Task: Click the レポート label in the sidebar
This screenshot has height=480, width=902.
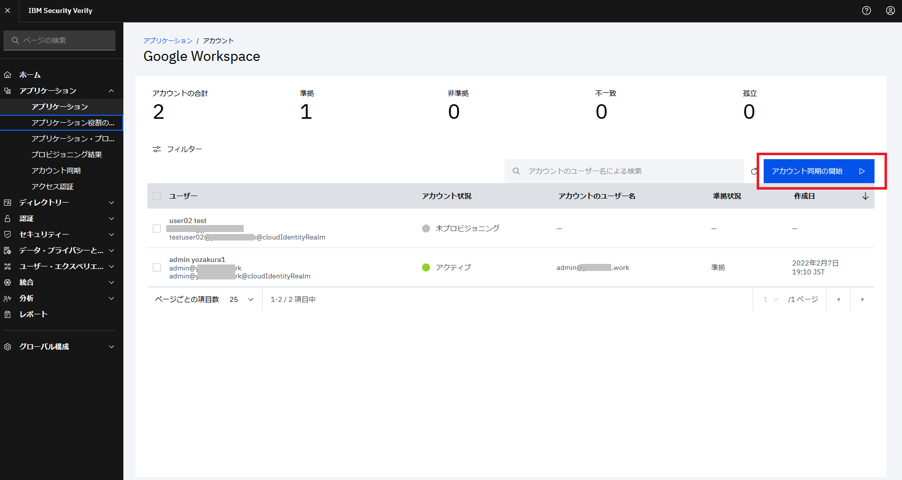Action: [x=33, y=314]
